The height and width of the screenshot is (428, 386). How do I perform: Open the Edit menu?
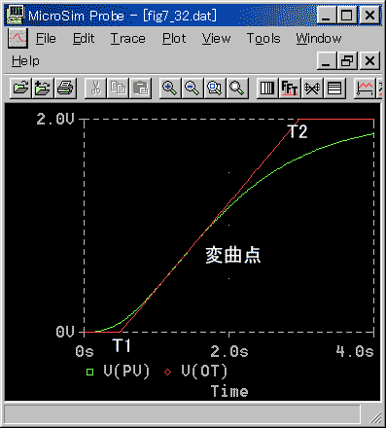84,39
